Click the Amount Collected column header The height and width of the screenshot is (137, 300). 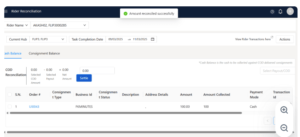216,95
